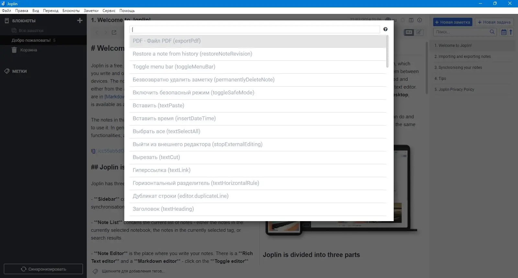
Task: Click the Синхронизировать button
Action: (x=43, y=269)
